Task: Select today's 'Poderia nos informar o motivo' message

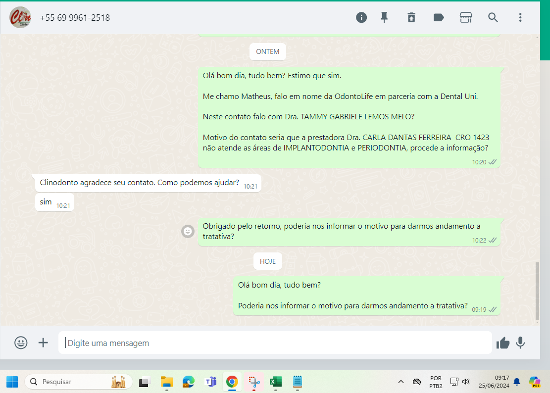Action: point(366,296)
